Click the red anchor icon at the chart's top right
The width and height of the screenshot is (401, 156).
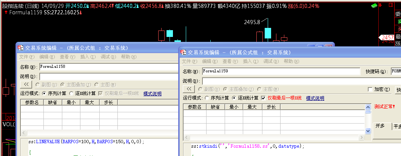[380, 5]
